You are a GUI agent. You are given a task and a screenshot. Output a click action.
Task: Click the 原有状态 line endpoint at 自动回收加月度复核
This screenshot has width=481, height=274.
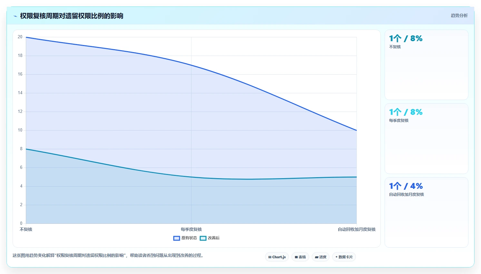coord(357,130)
